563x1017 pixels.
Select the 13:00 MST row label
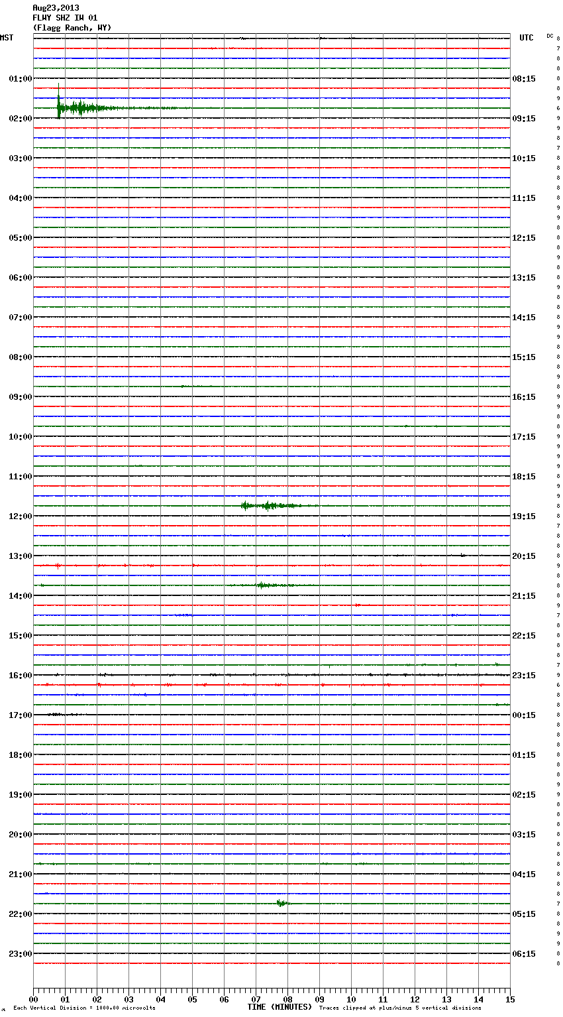[21, 556]
